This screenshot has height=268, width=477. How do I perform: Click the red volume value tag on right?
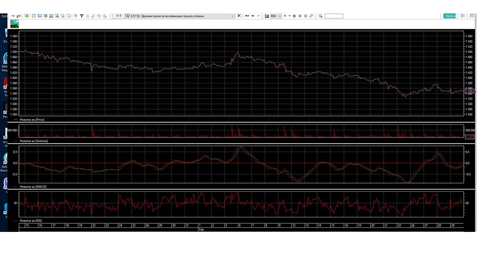469,137
